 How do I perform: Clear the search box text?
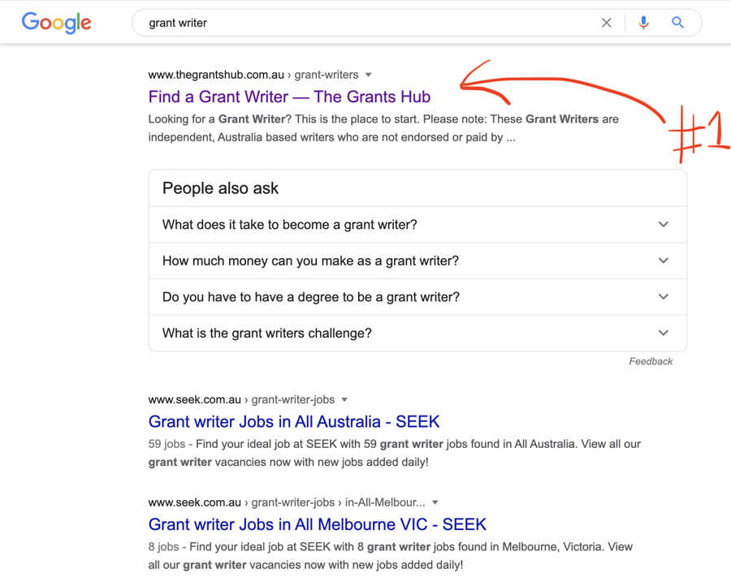(x=606, y=23)
